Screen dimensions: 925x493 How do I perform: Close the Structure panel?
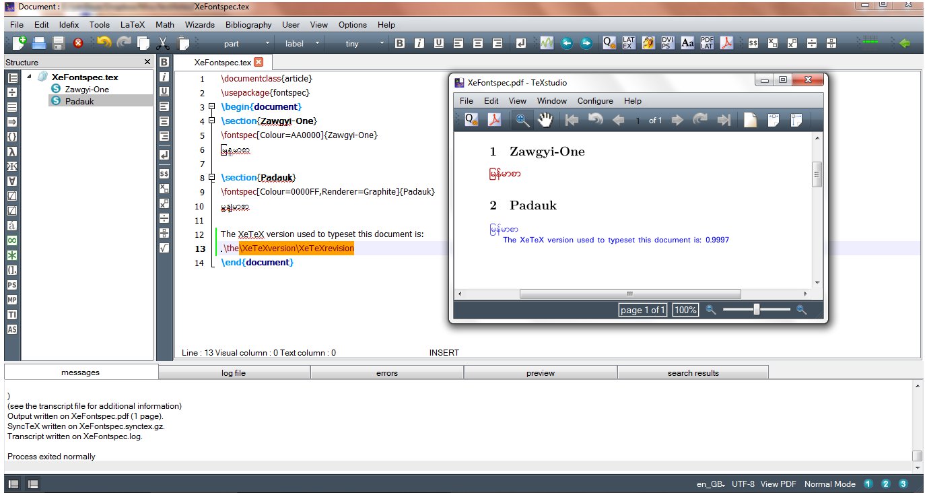147,62
